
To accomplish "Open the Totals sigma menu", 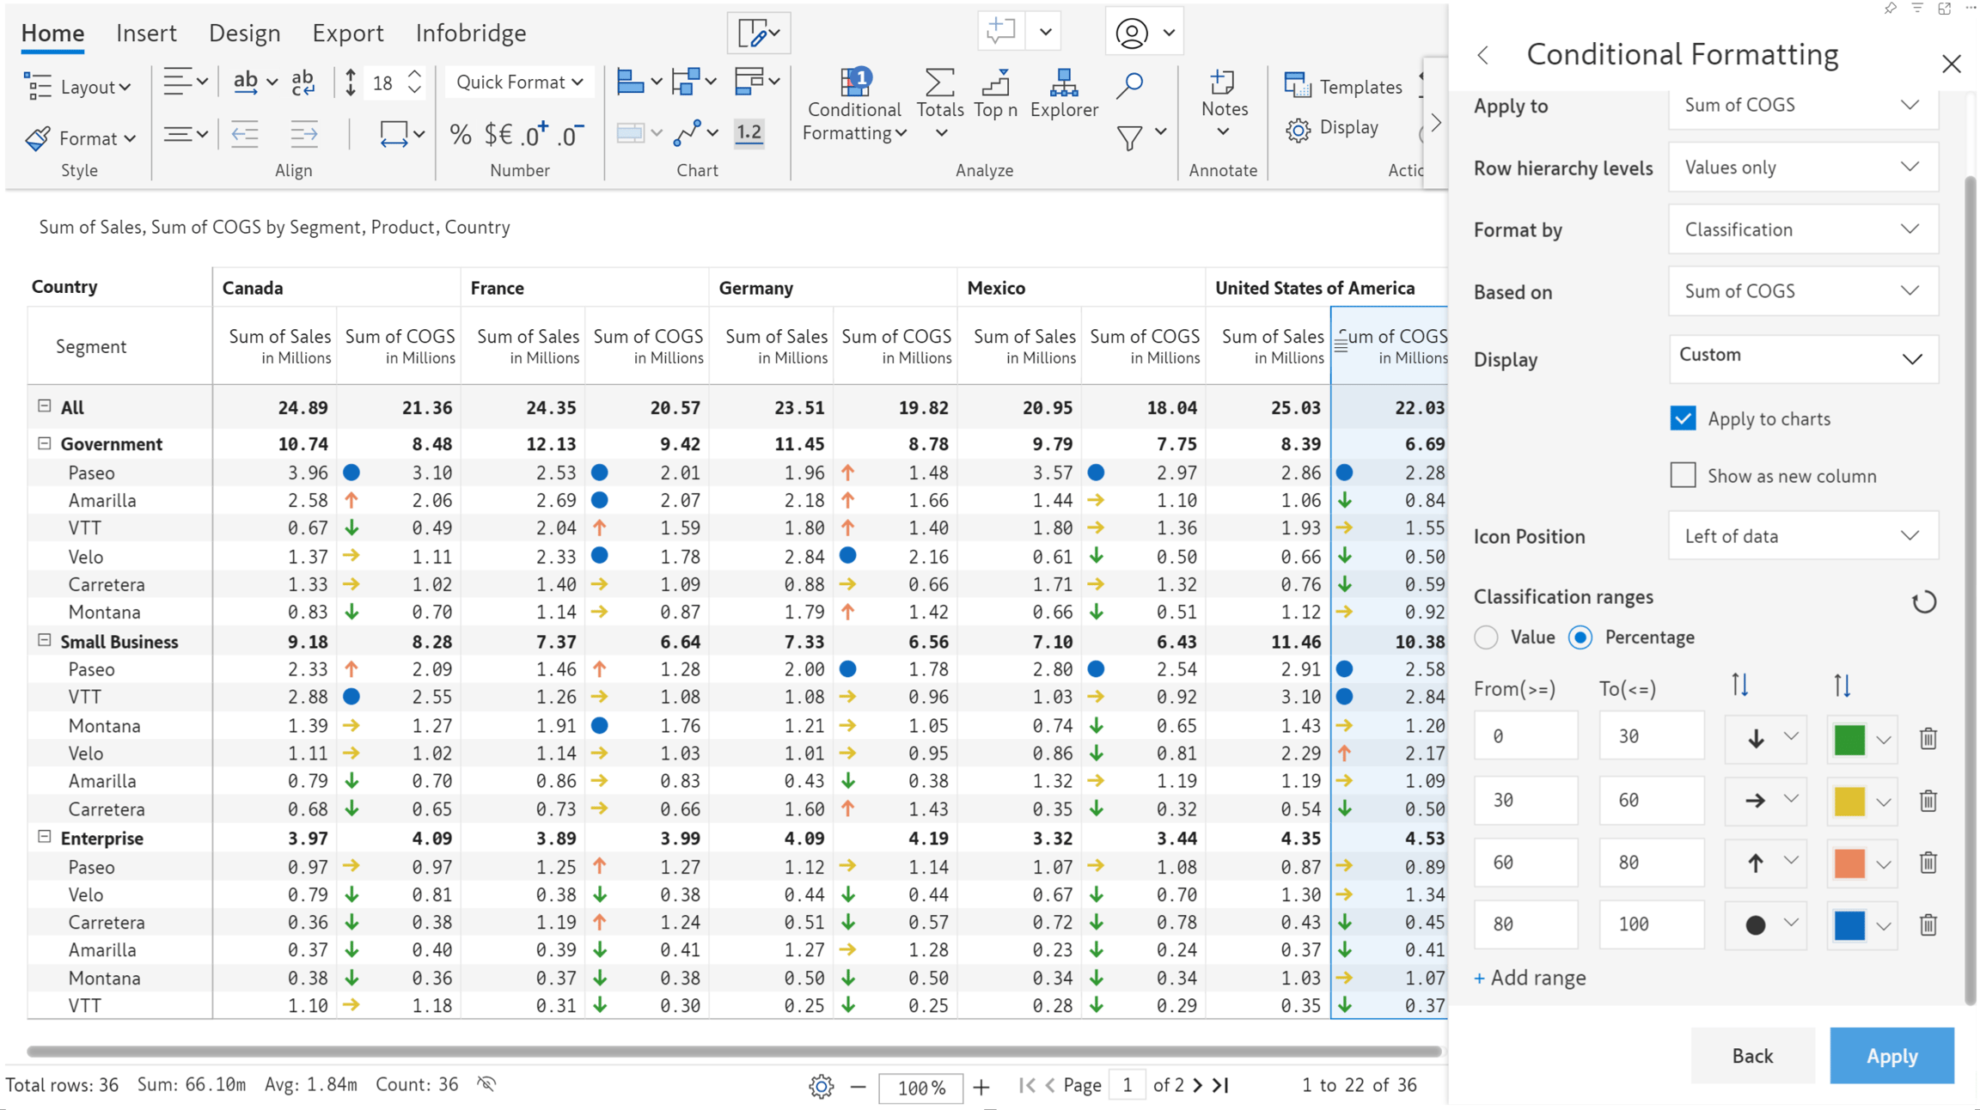I will (939, 103).
